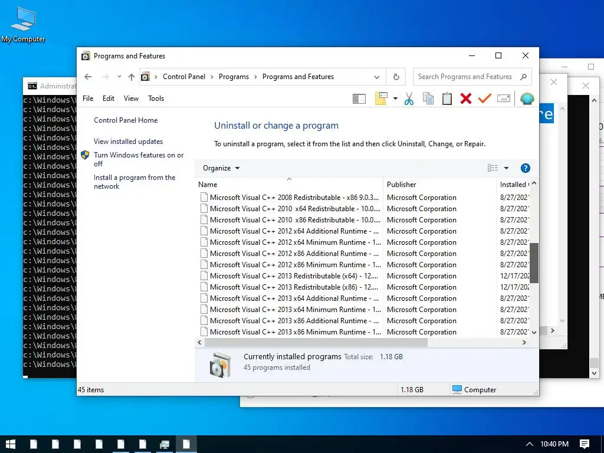
Task: Click the Programs breadcrumb in the address bar
Action: point(234,77)
